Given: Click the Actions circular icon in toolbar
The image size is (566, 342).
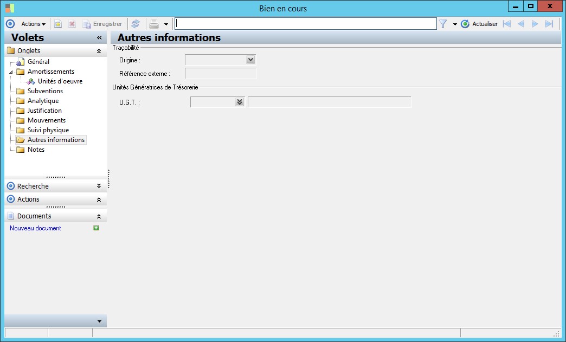Looking at the screenshot, I should 10,24.
